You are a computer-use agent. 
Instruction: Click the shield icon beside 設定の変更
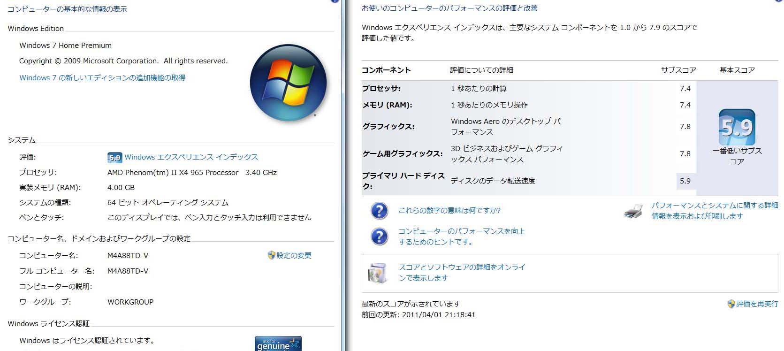271,255
